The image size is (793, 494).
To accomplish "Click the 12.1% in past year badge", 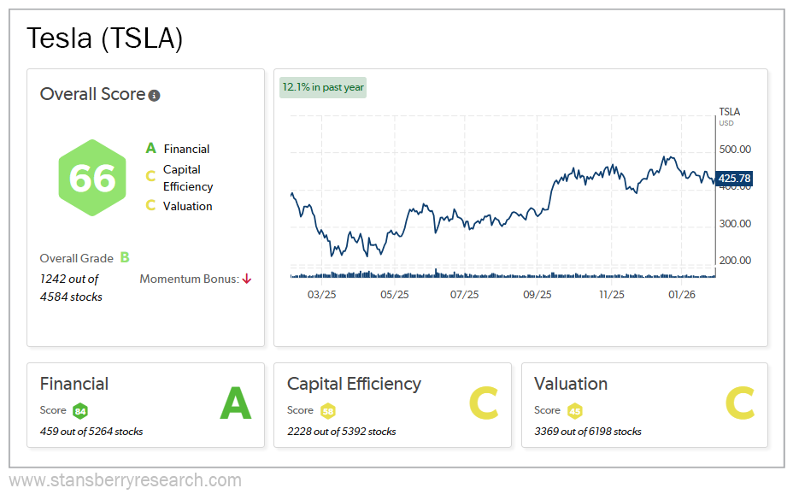I will click(322, 87).
